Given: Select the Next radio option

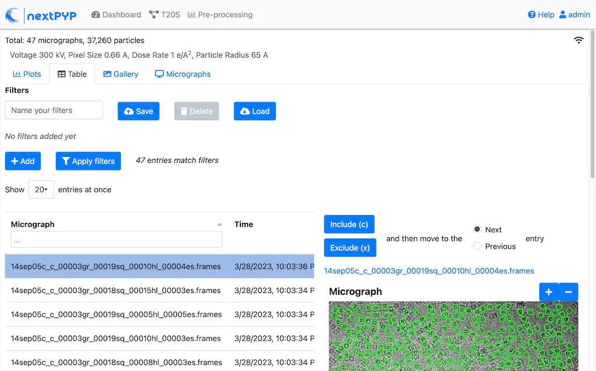Looking at the screenshot, I should pos(477,229).
